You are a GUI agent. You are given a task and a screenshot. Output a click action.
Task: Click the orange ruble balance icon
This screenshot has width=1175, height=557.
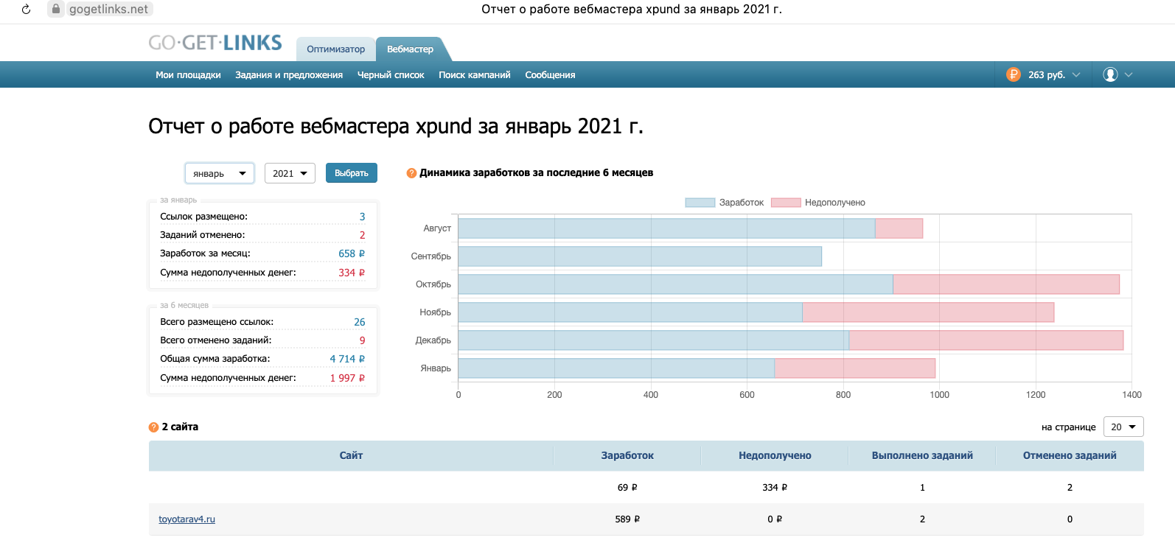pos(1014,74)
